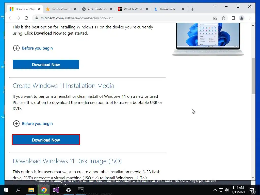Reload the current page

click(26, 18)
